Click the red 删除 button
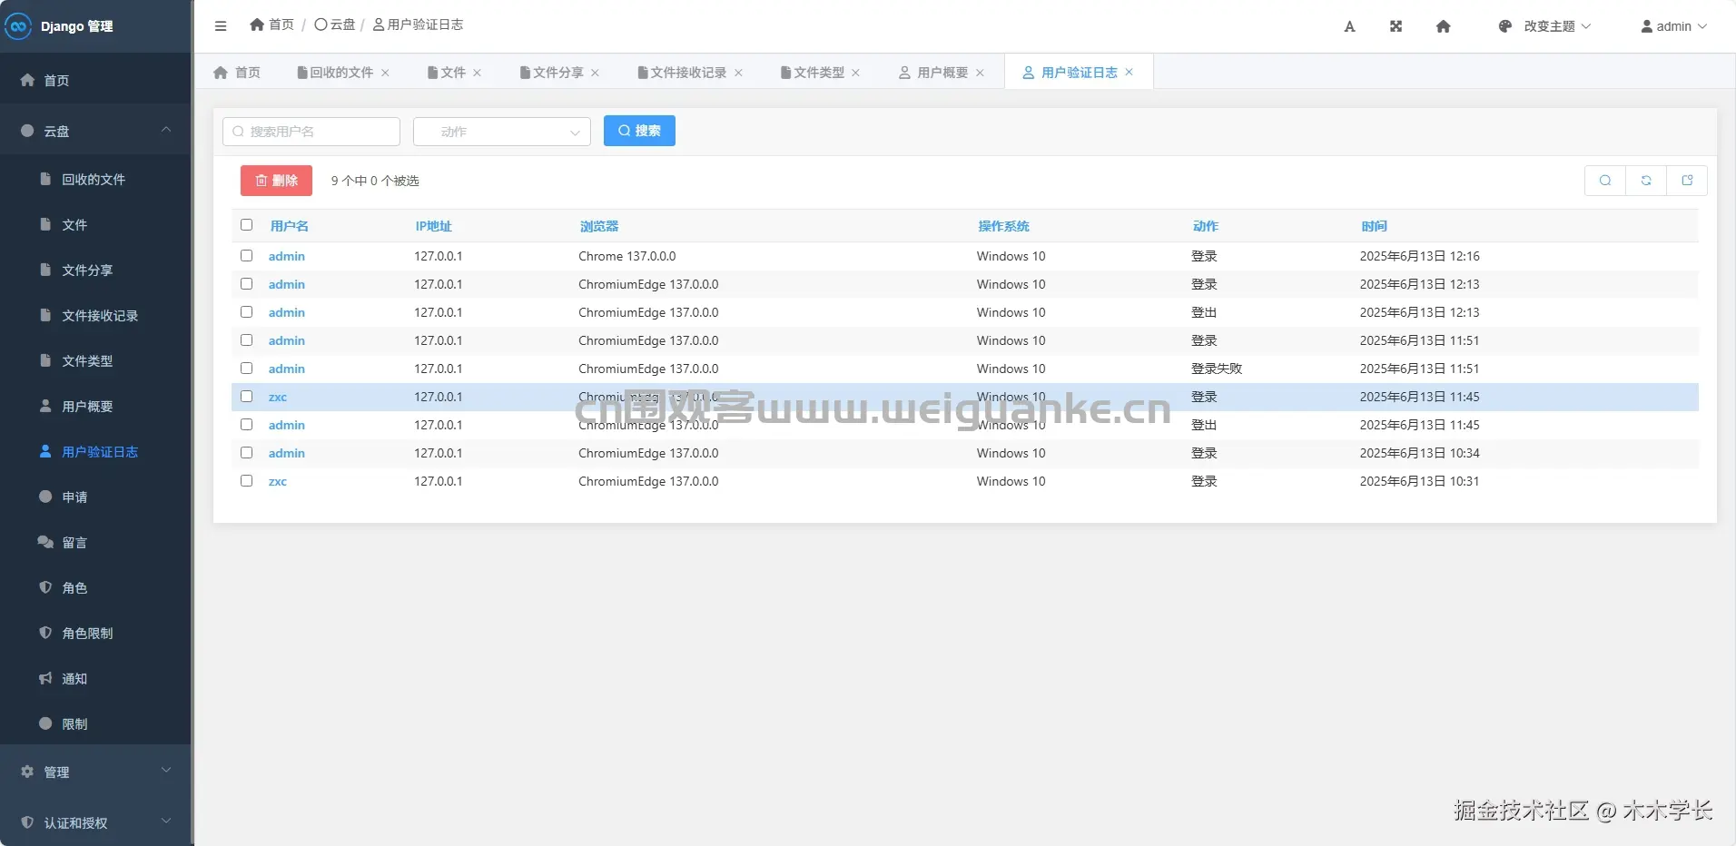The image size is (1736, 846). click(x=276, y=181)
